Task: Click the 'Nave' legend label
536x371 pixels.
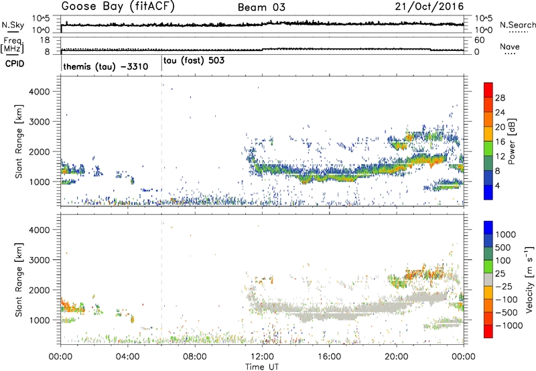Action: (x=510, y=46)
